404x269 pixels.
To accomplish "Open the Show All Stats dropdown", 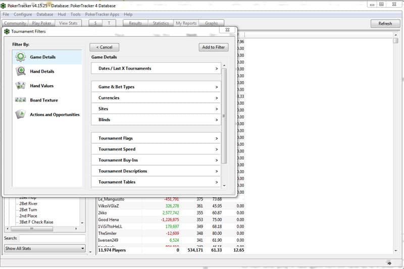I will coord(45,248).
